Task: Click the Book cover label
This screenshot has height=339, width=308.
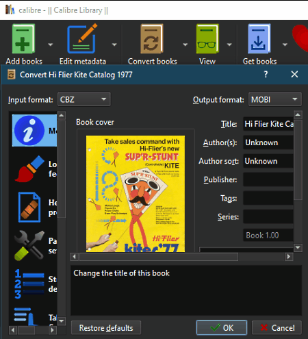Action: [x=95, y=122]
